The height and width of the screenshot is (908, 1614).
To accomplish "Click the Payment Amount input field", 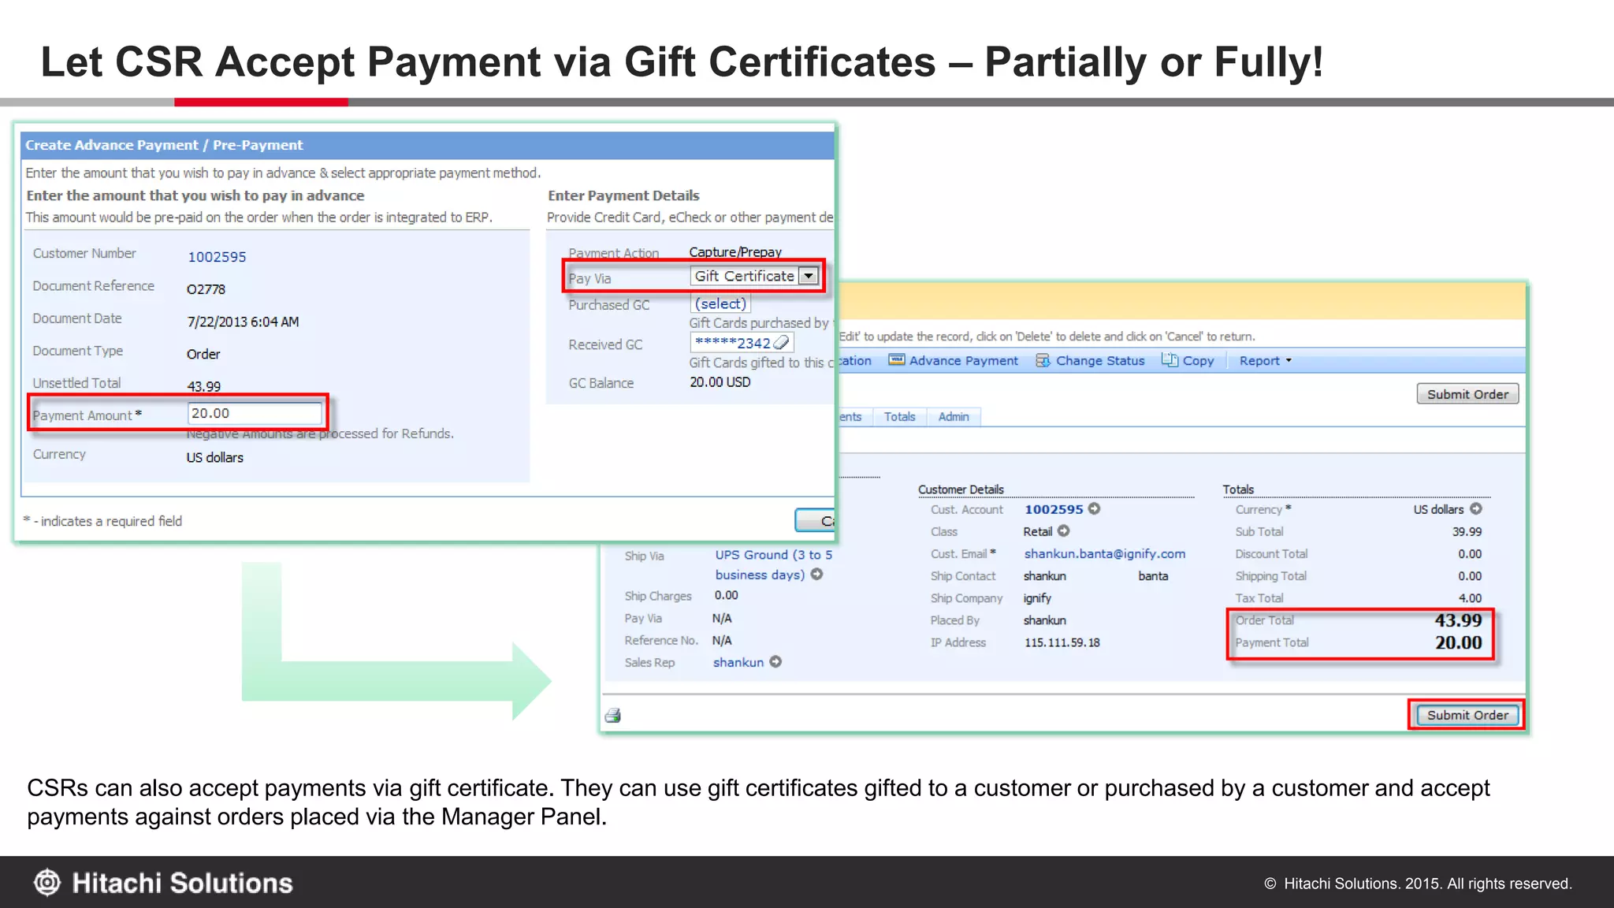I will 255,413.
